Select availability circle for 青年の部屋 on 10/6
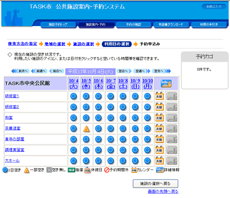230x198 pixels. click(98, 139)
